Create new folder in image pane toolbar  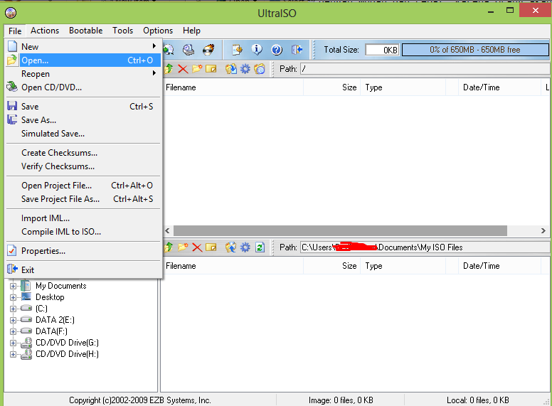[x=197, y=69]
